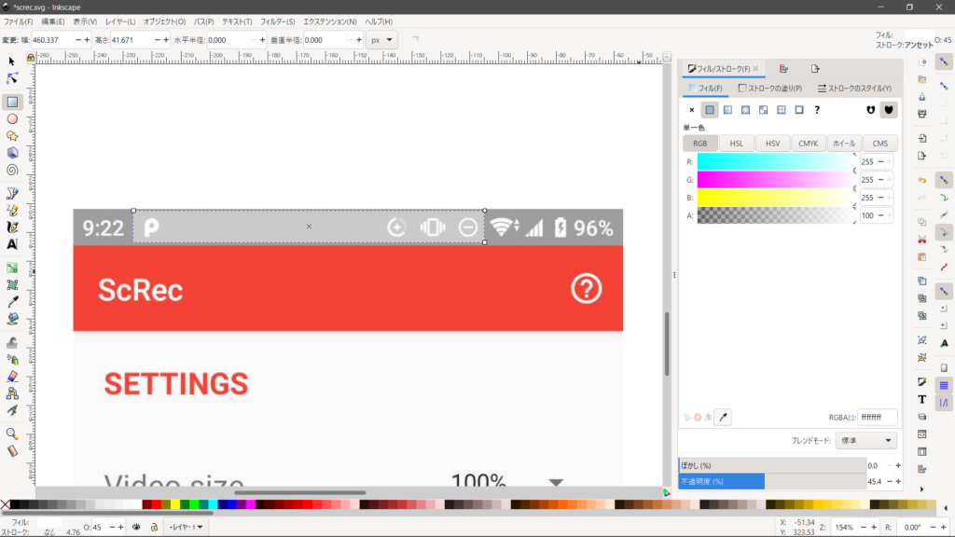
Task: Select the Star and polygon tool
Action: (x=11, y=136)
